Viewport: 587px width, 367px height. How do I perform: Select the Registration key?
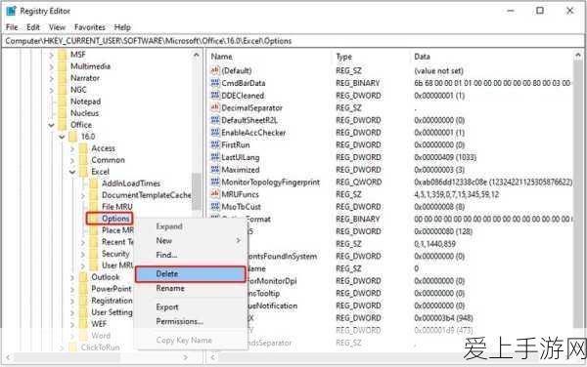tap(112, 301)
